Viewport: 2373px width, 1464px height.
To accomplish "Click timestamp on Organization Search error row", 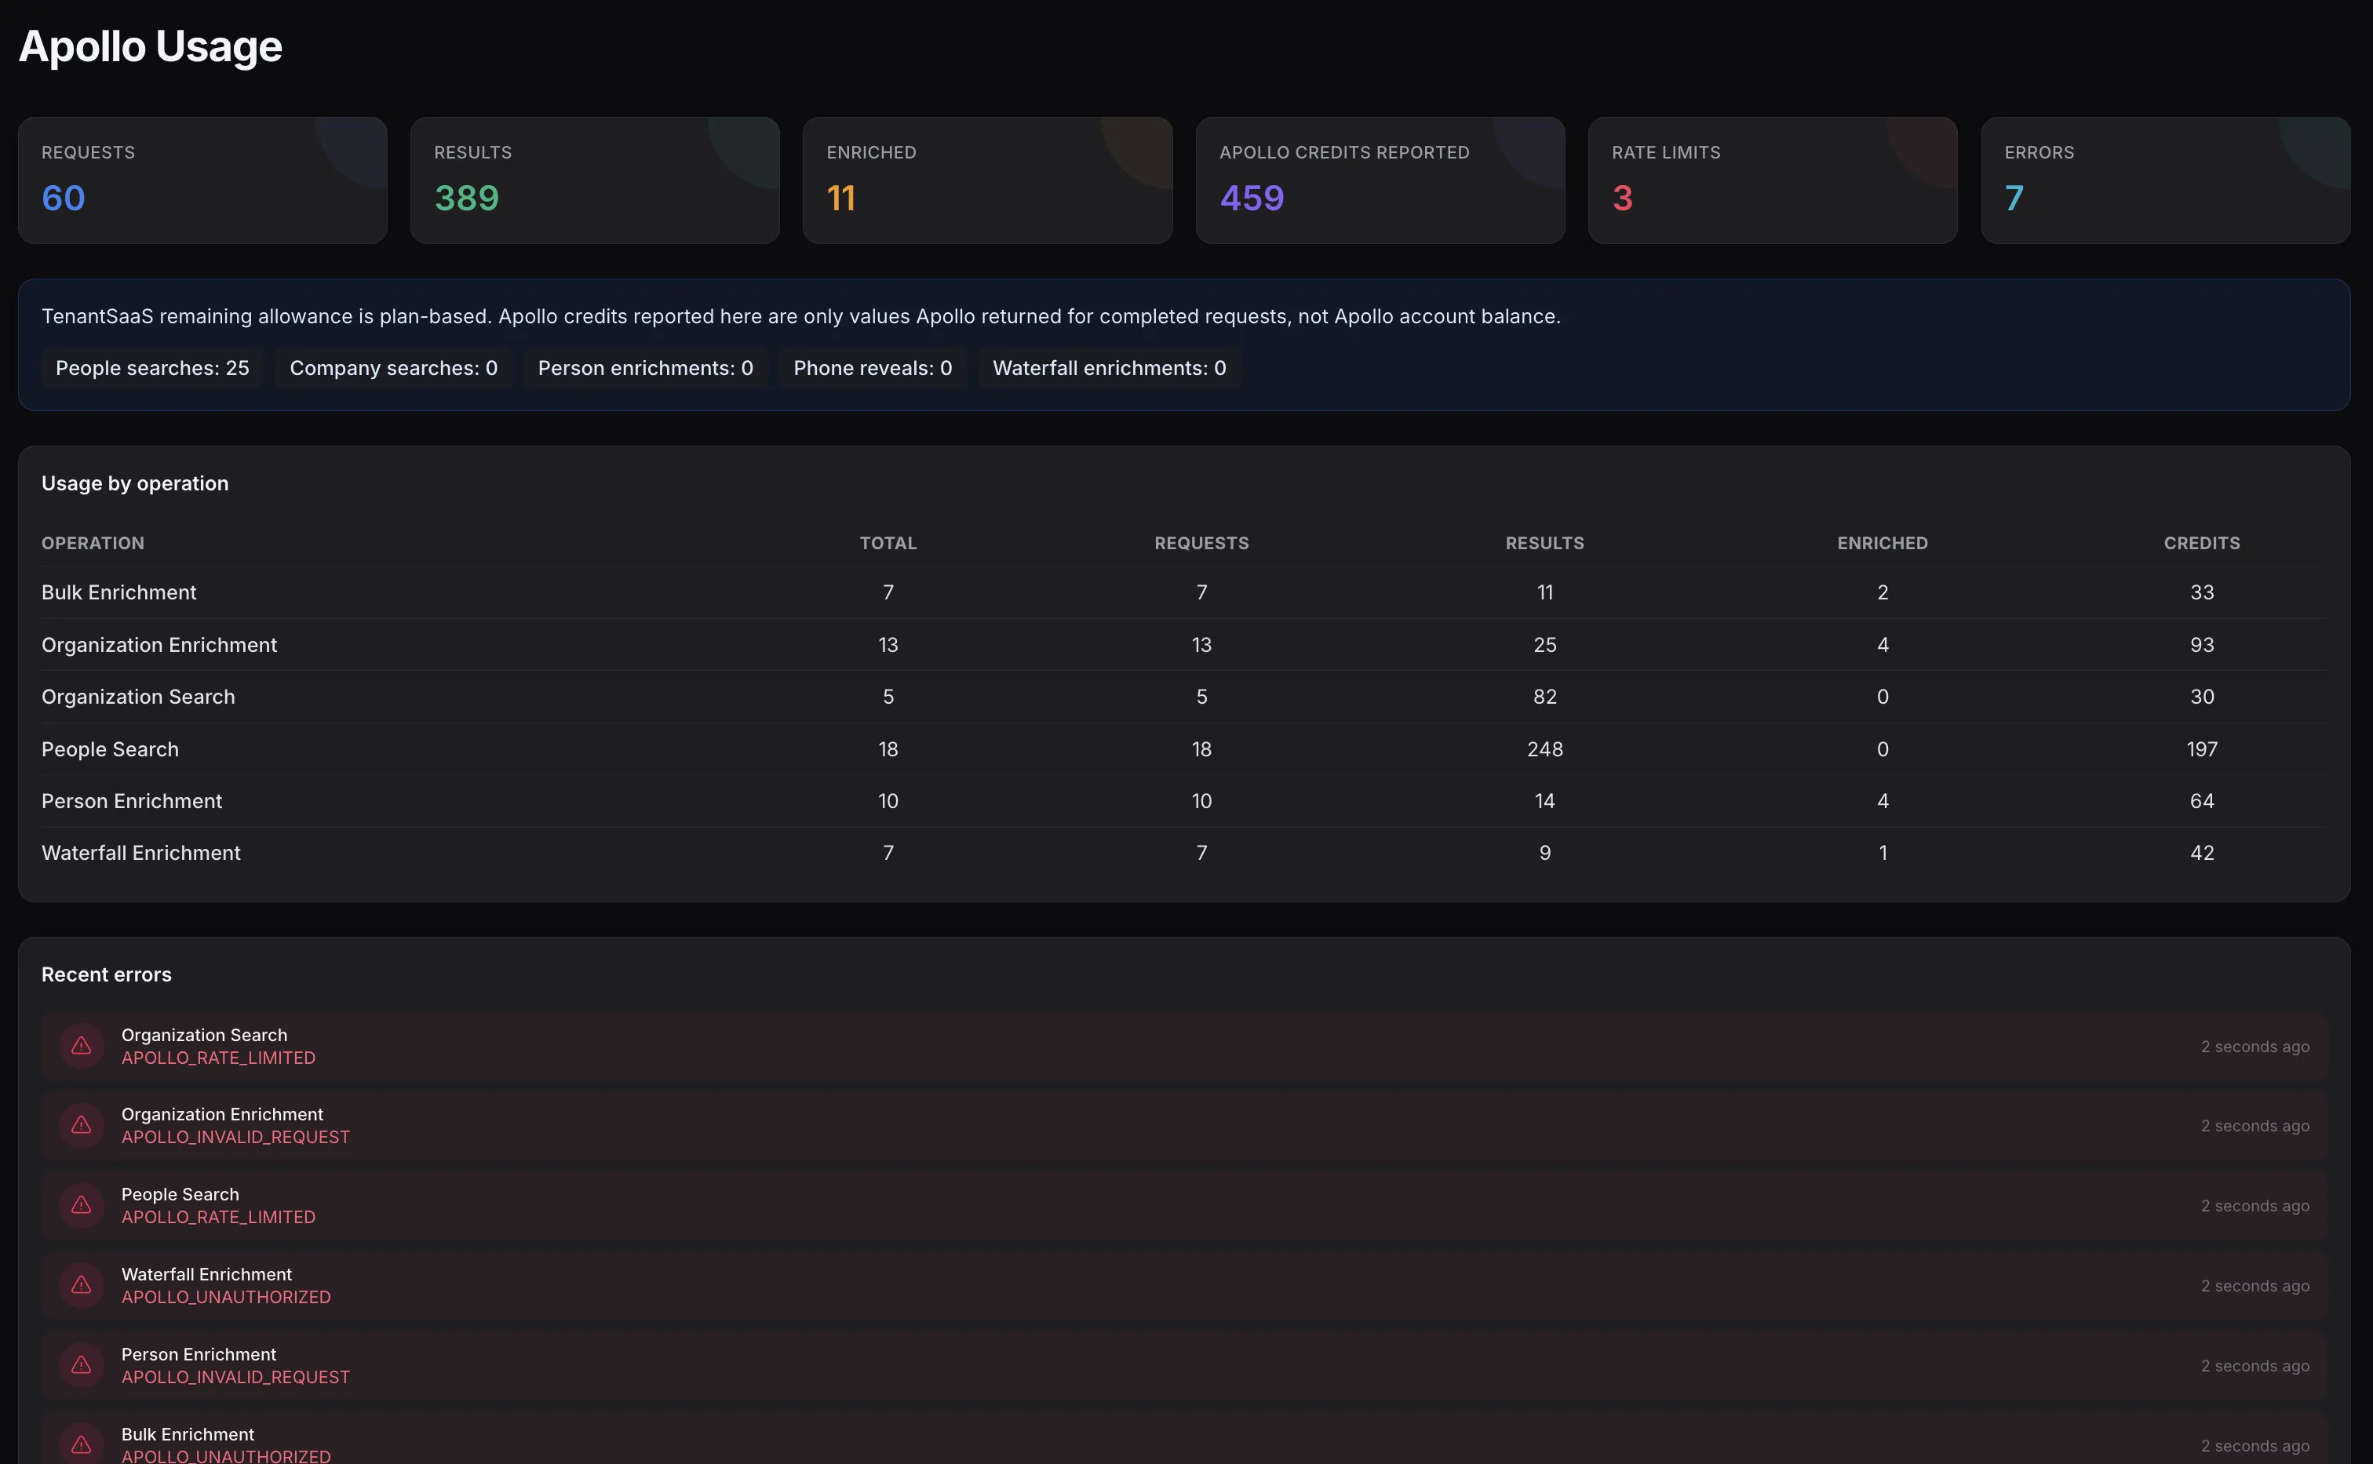I will pos(2255,1047).
